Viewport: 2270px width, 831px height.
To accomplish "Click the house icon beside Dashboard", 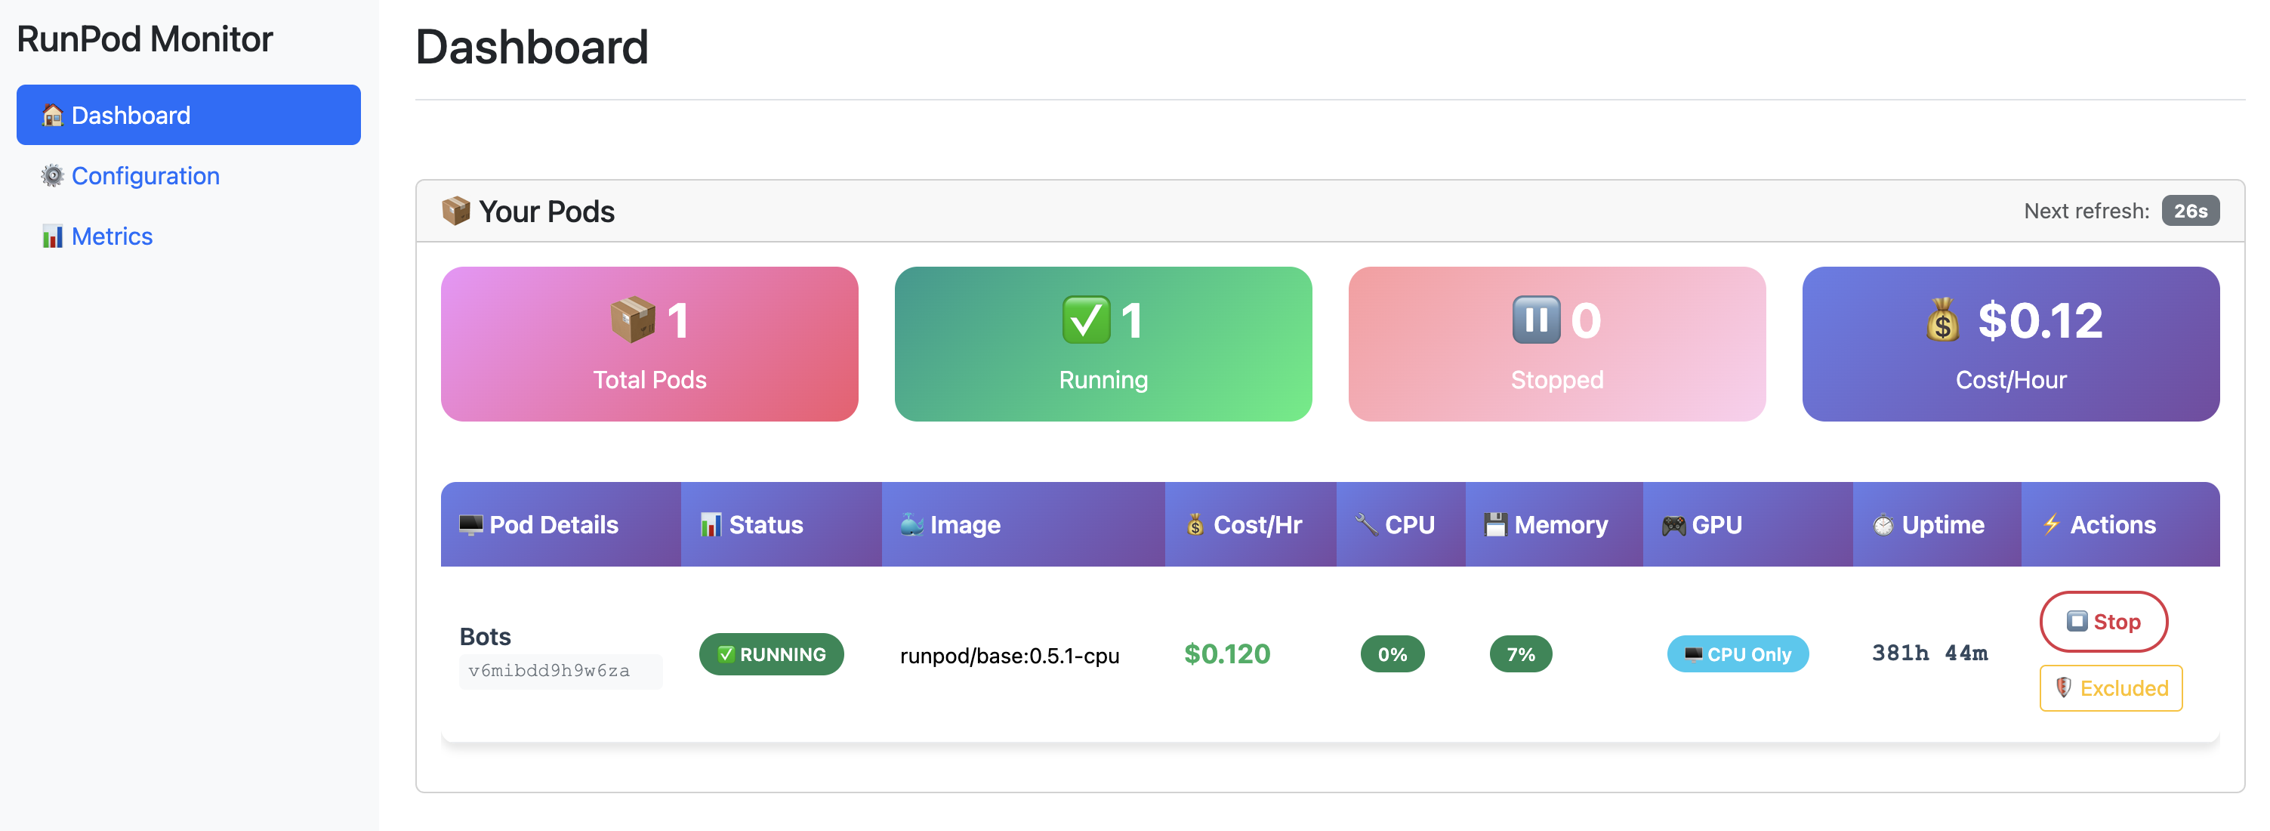I will 52,116.
